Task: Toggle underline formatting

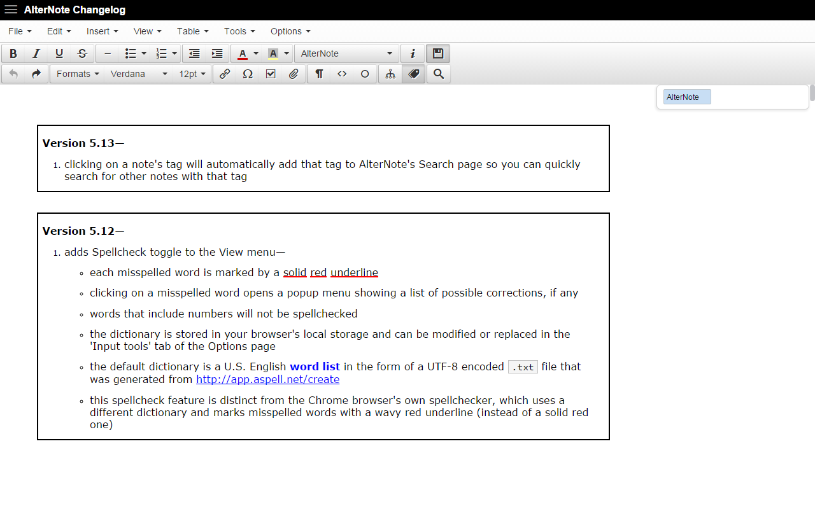Action: 59,53
